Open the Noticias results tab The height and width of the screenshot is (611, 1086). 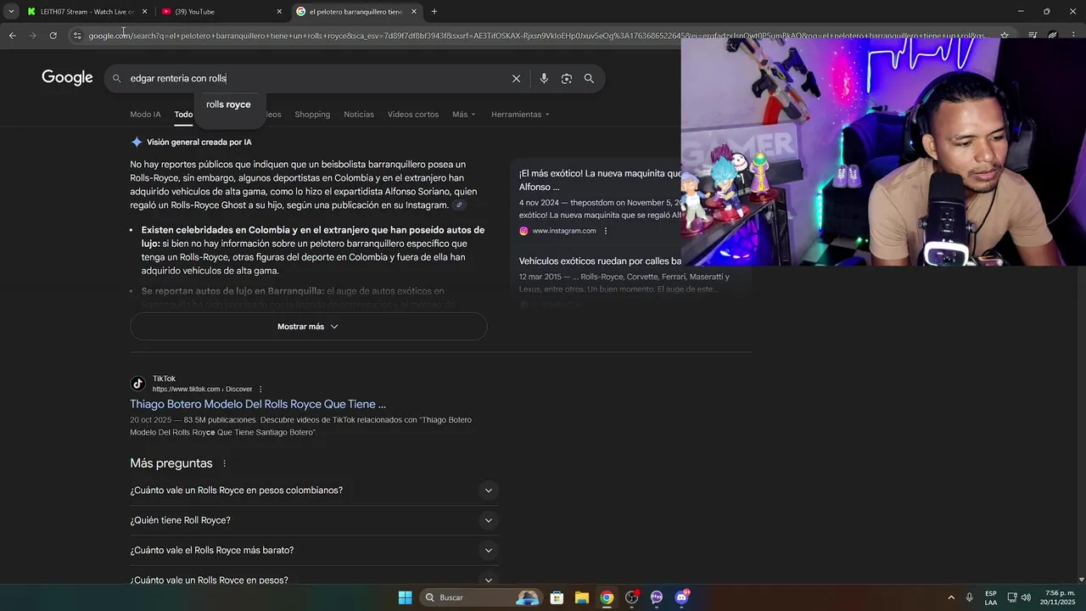click(x=359, y=115)
